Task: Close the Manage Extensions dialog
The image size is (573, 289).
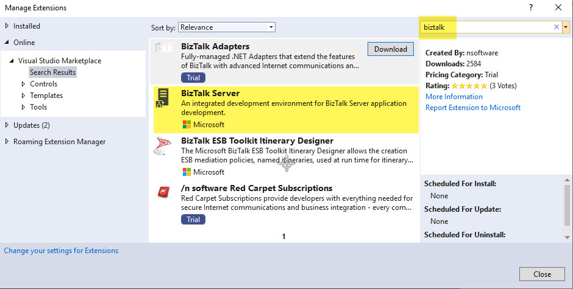Action: (542, 274)
